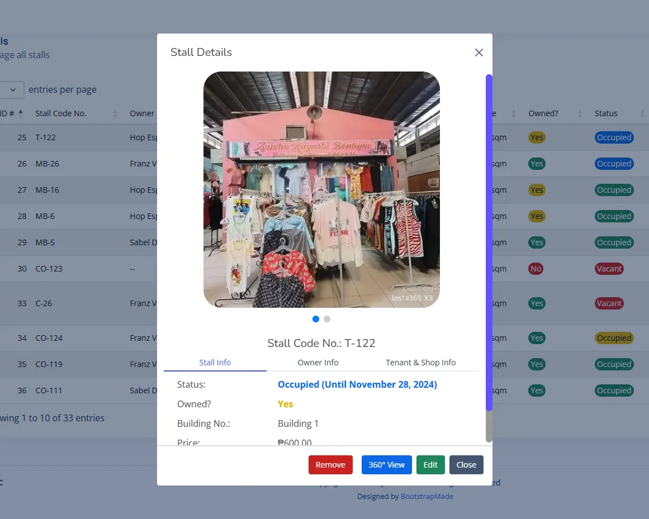Sort by Owned? column arrows
The width and height of the screenshot is (649, 519).
[x=580, y=114]
